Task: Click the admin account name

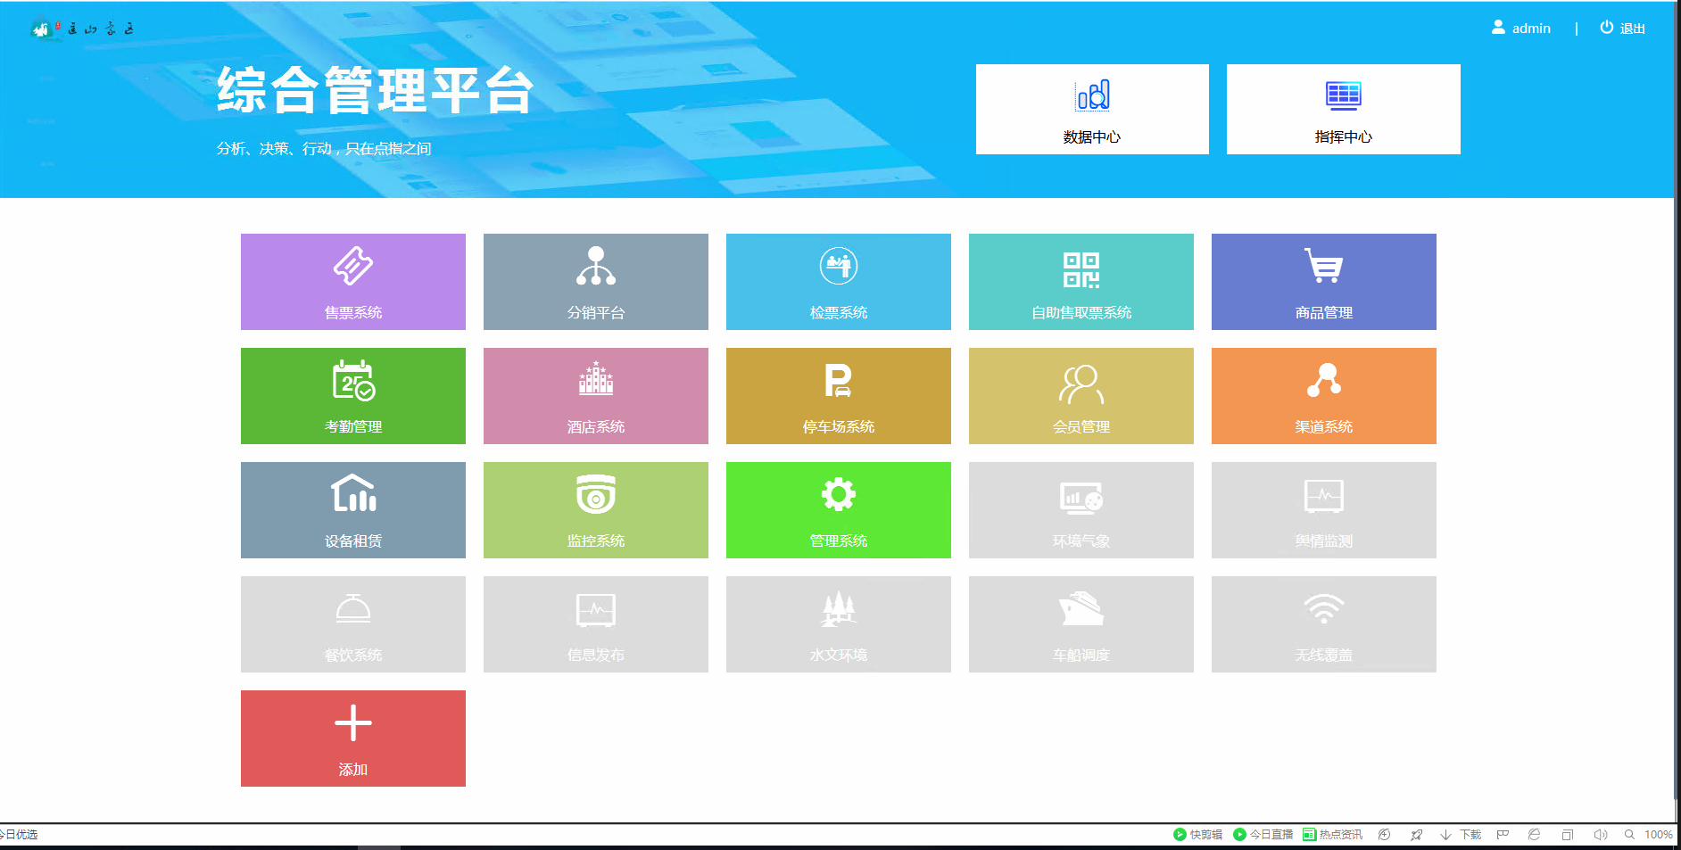Action: click(x=1531, y=28)
